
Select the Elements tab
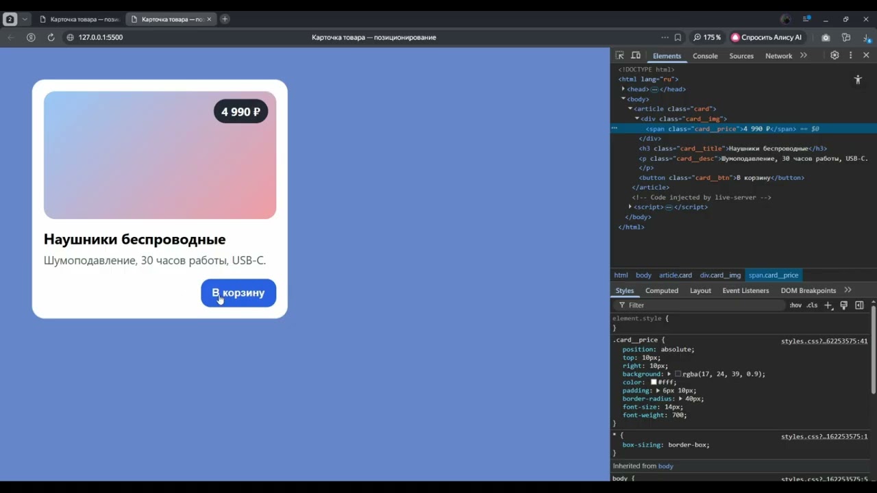click(667, 56)
